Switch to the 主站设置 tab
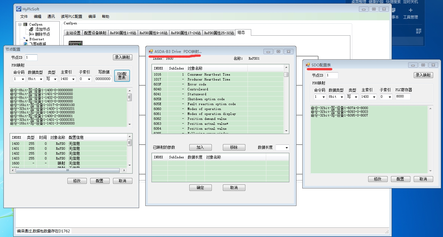 tap(73, 33)
